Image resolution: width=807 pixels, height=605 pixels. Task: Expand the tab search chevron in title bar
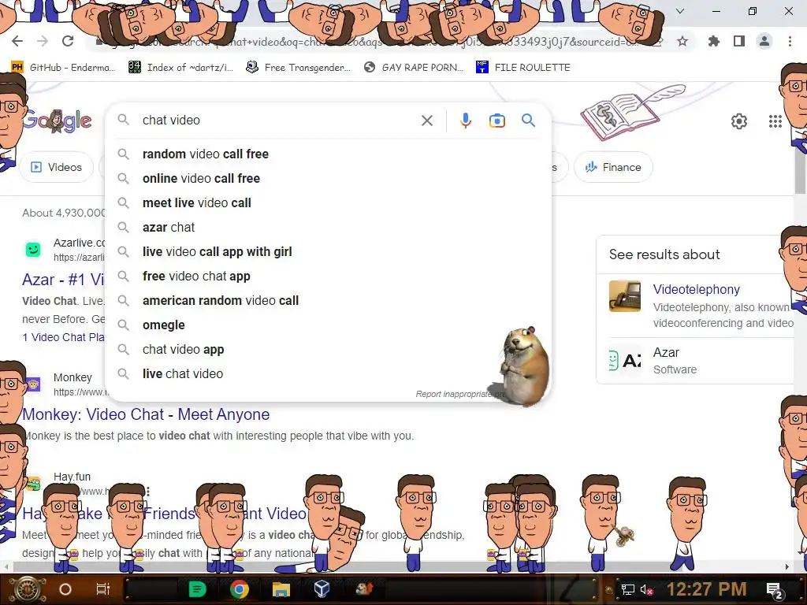pos(680,11)
